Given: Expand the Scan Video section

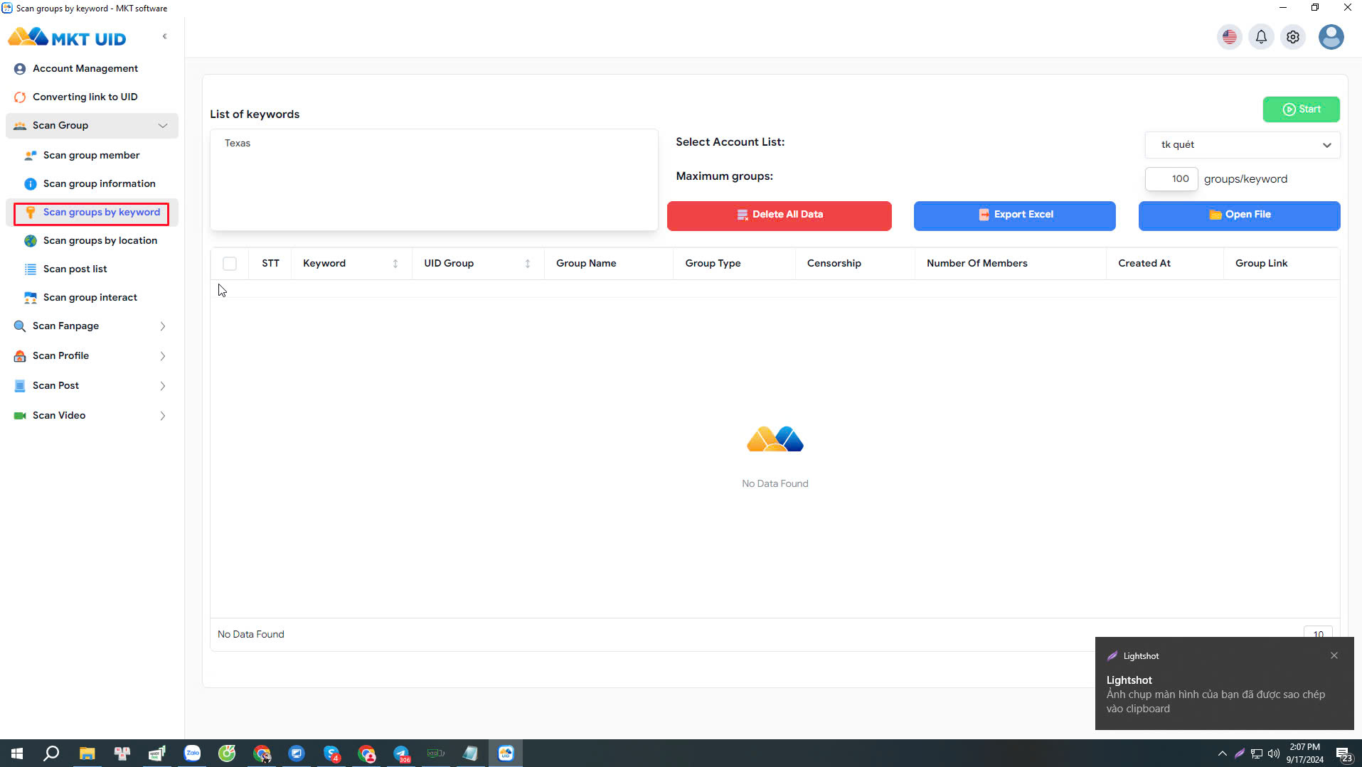Looking at the screenshot, I should coord(92,415).
